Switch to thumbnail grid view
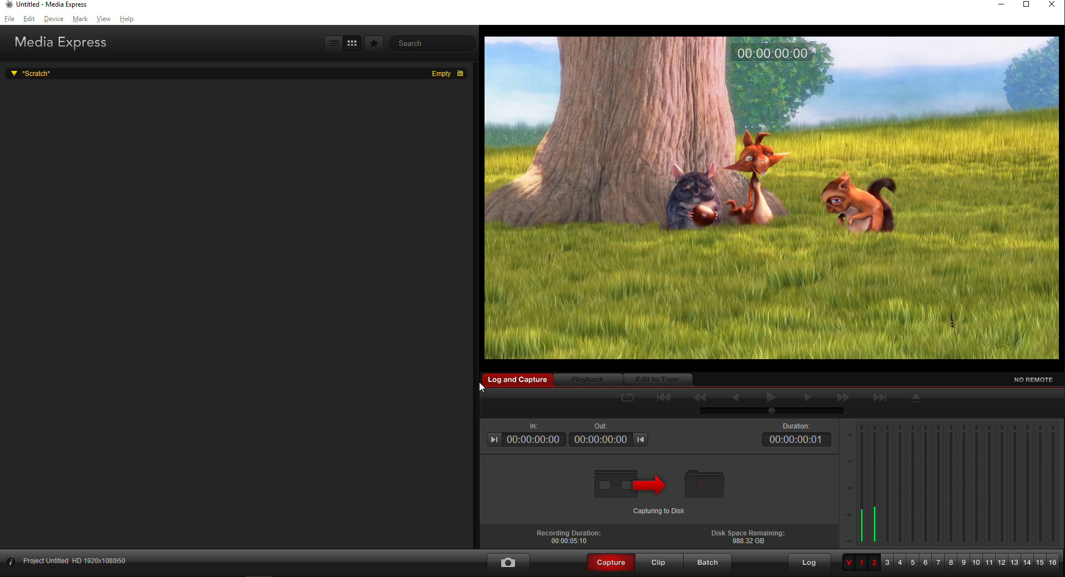The height and width of the screenshot is (577, 1065). [x=352, y=43]
